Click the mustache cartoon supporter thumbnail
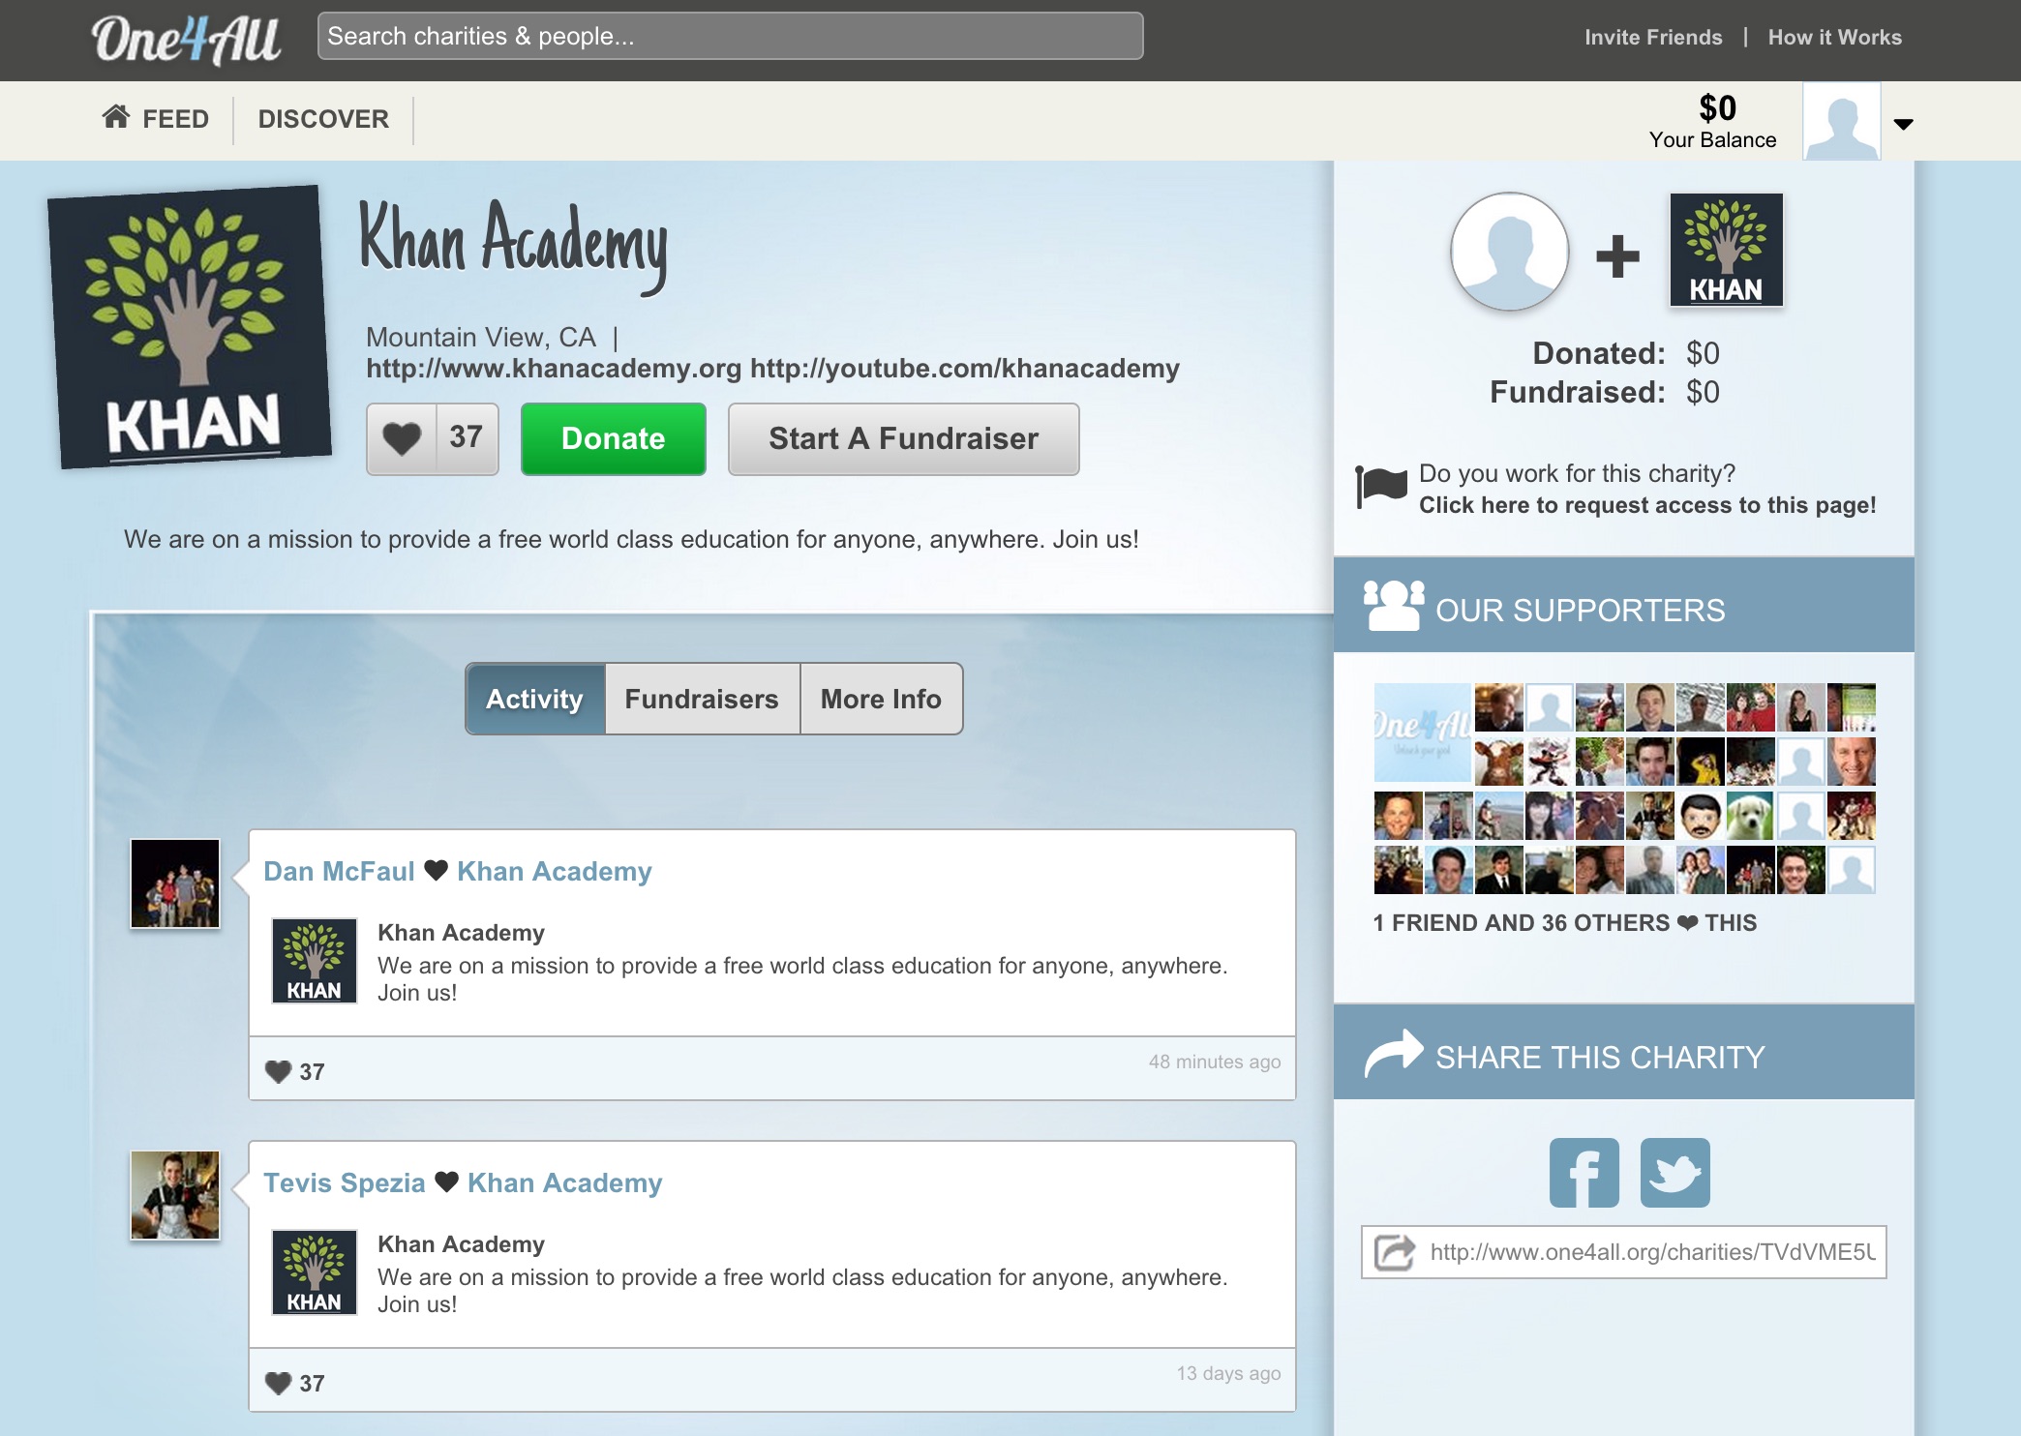The image size is (2021, 1436). [1701, 816]
